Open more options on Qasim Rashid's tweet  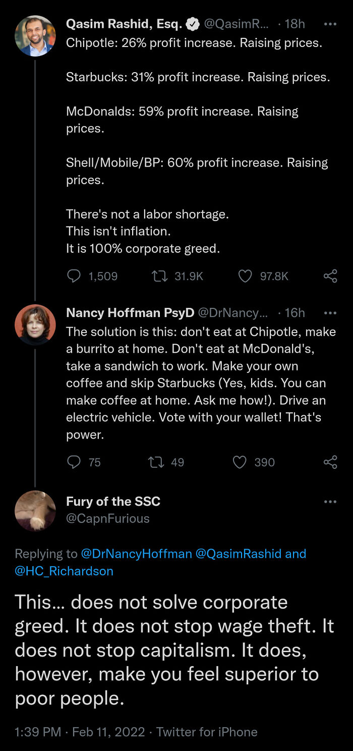click(x=330, y=24)
